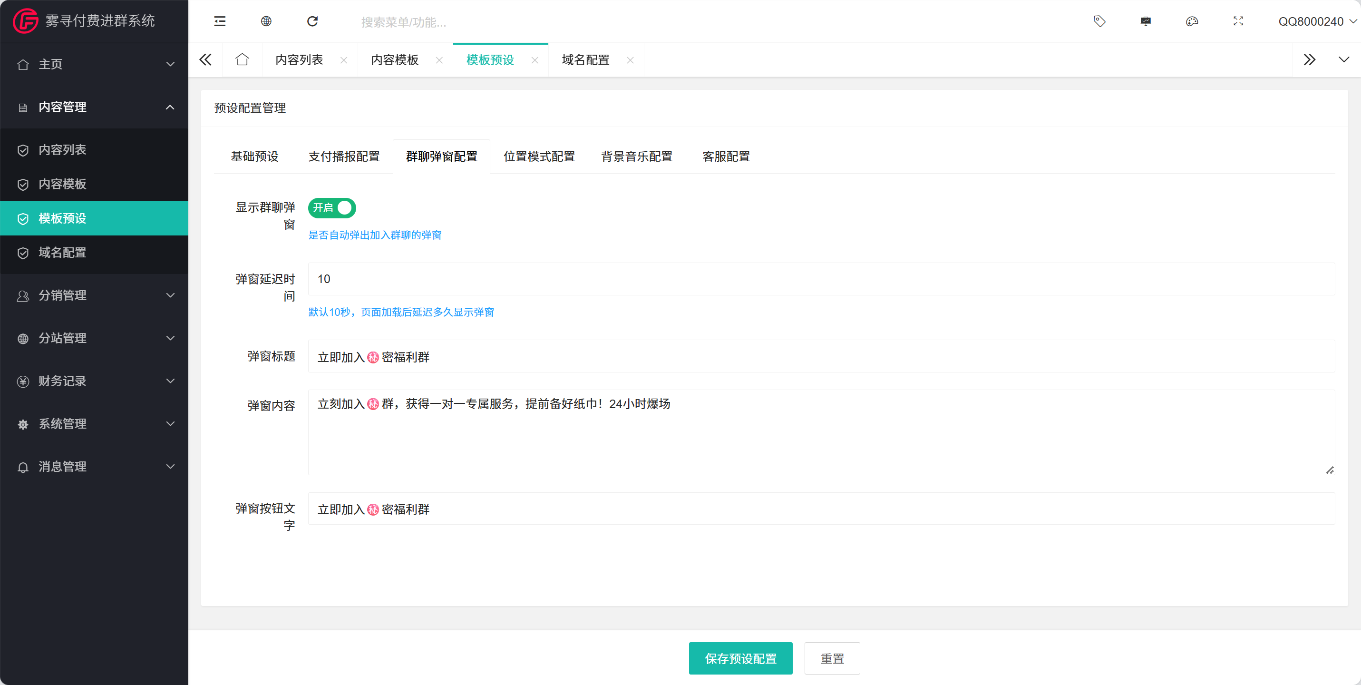Screen dimensions: 1361x685
Task: Click the bell icon beside 消息管理
Action: point(23,467)
